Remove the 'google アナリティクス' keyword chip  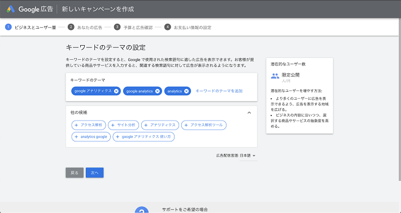(116, 91)
